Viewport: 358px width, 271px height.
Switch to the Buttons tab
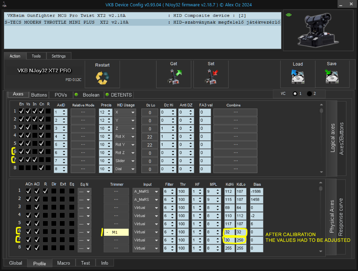click(x=39, y=95)
